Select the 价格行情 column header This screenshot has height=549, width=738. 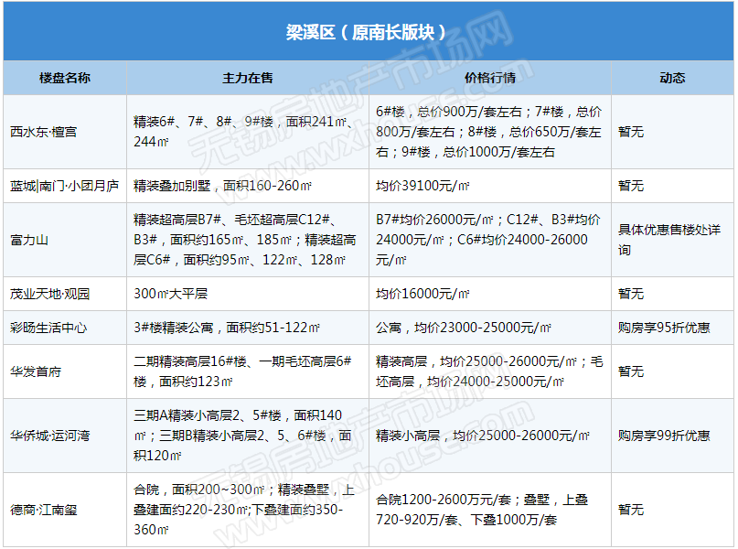pos(490,79)
